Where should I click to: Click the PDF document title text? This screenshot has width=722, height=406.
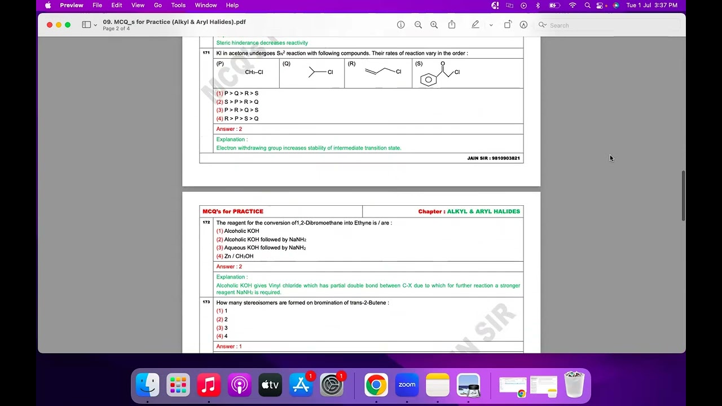174,21
